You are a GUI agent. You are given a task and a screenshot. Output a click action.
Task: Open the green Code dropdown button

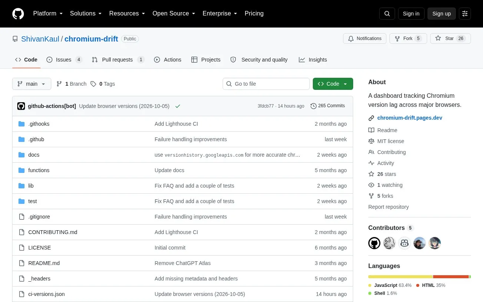(333, 84)
